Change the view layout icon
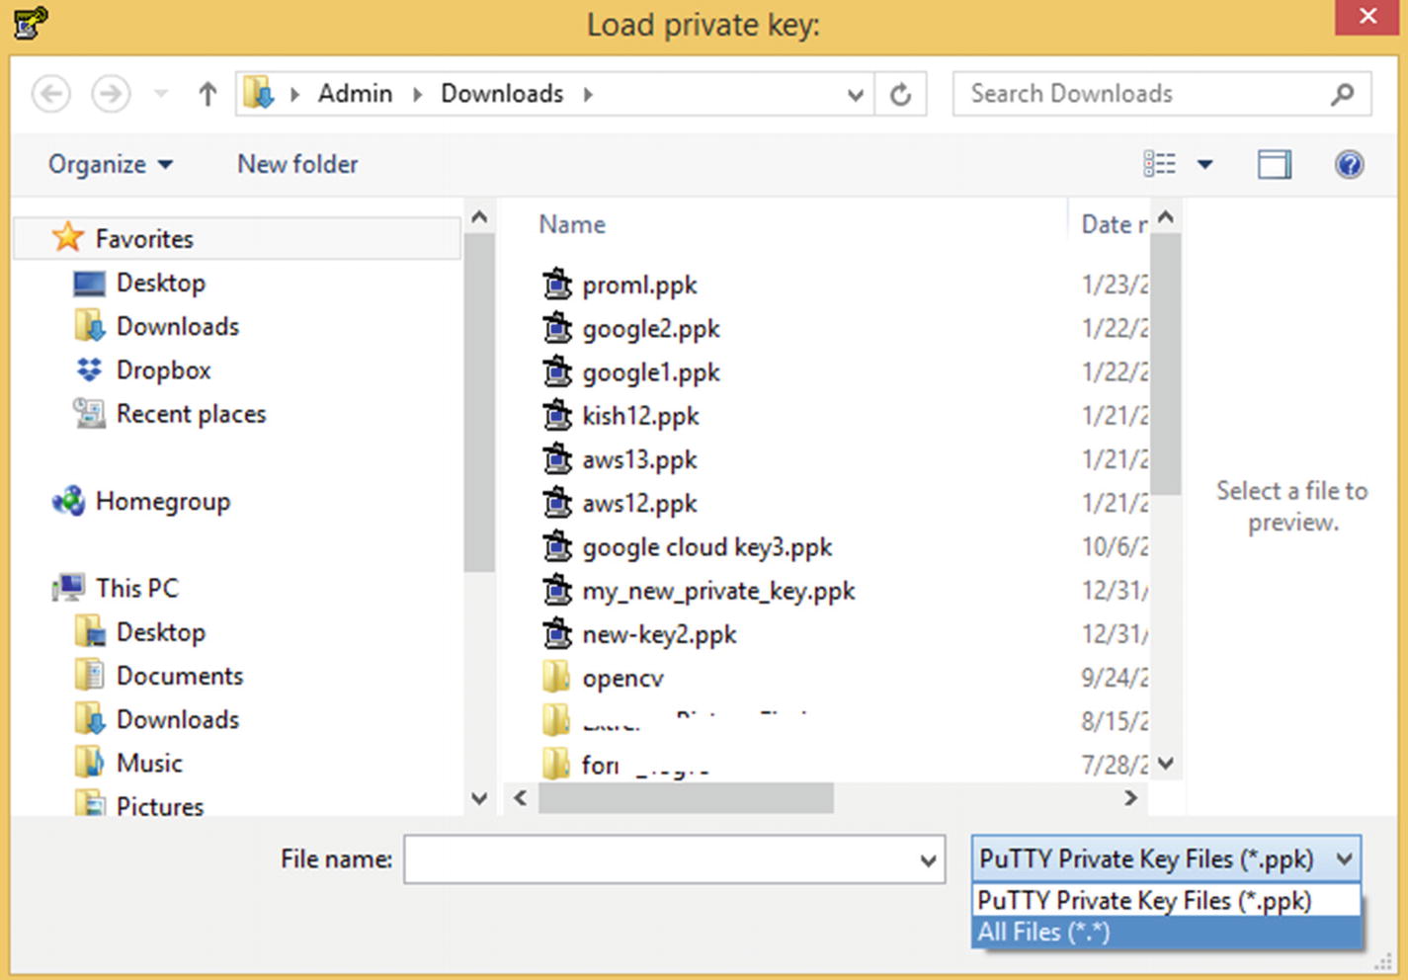 pos(1160,164)
